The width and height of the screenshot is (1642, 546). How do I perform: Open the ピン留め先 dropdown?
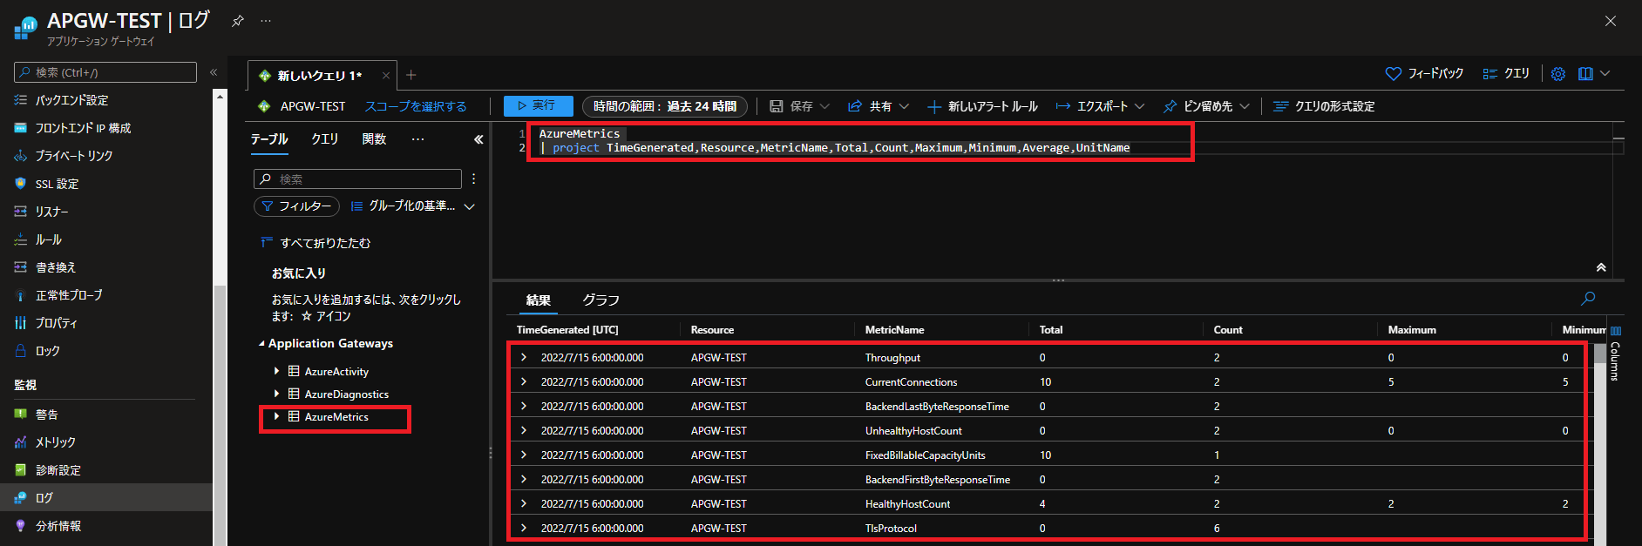pos(1207,106)
